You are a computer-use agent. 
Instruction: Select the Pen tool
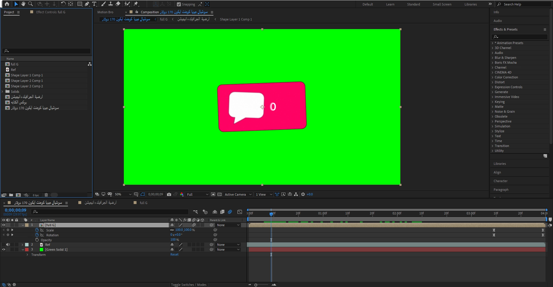click(x=87, y=4)
